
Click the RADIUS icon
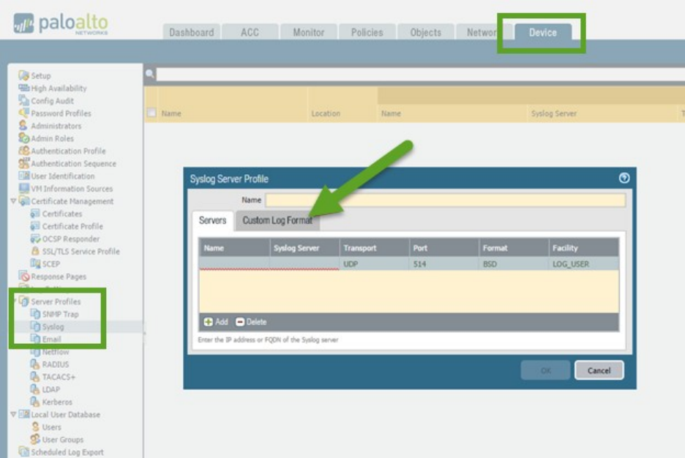(35, 364)
